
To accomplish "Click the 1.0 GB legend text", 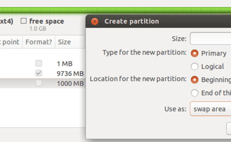I will (x=38, y=28).
